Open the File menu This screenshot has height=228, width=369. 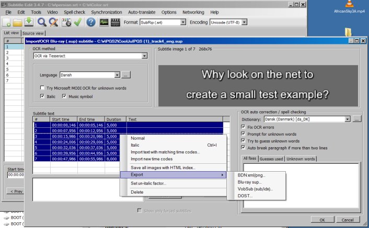tap(8, 12)
